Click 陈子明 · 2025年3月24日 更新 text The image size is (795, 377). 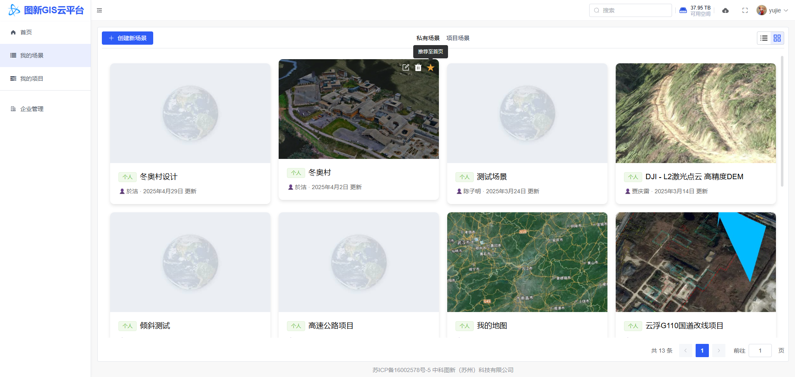tap(501, 191)
